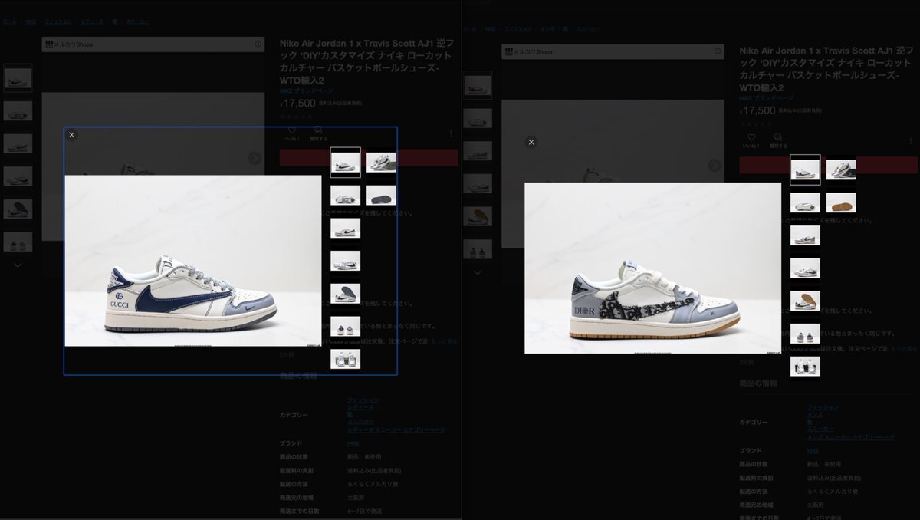Select gum sole sidebar thumbnail on right page
The image size is (920, 520).
478,216
